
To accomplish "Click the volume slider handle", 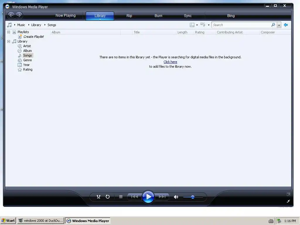I will [193, 197].
